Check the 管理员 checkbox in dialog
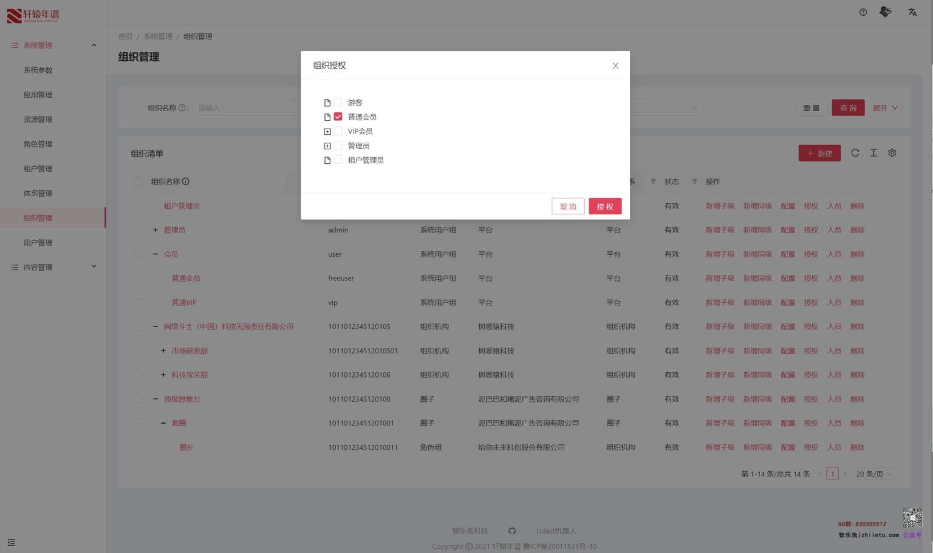 [338, 146]
